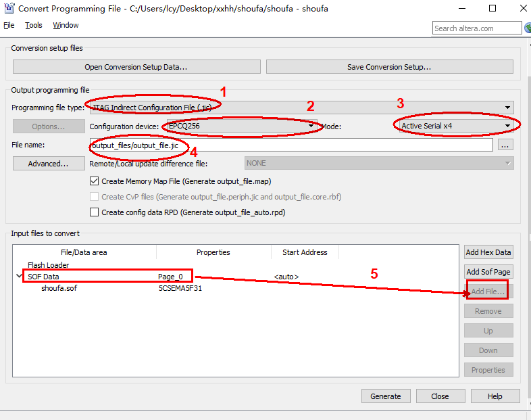Click the Page_0 properties cell
The width and height of the screenshot is (531, 420).
coord(170,277)
